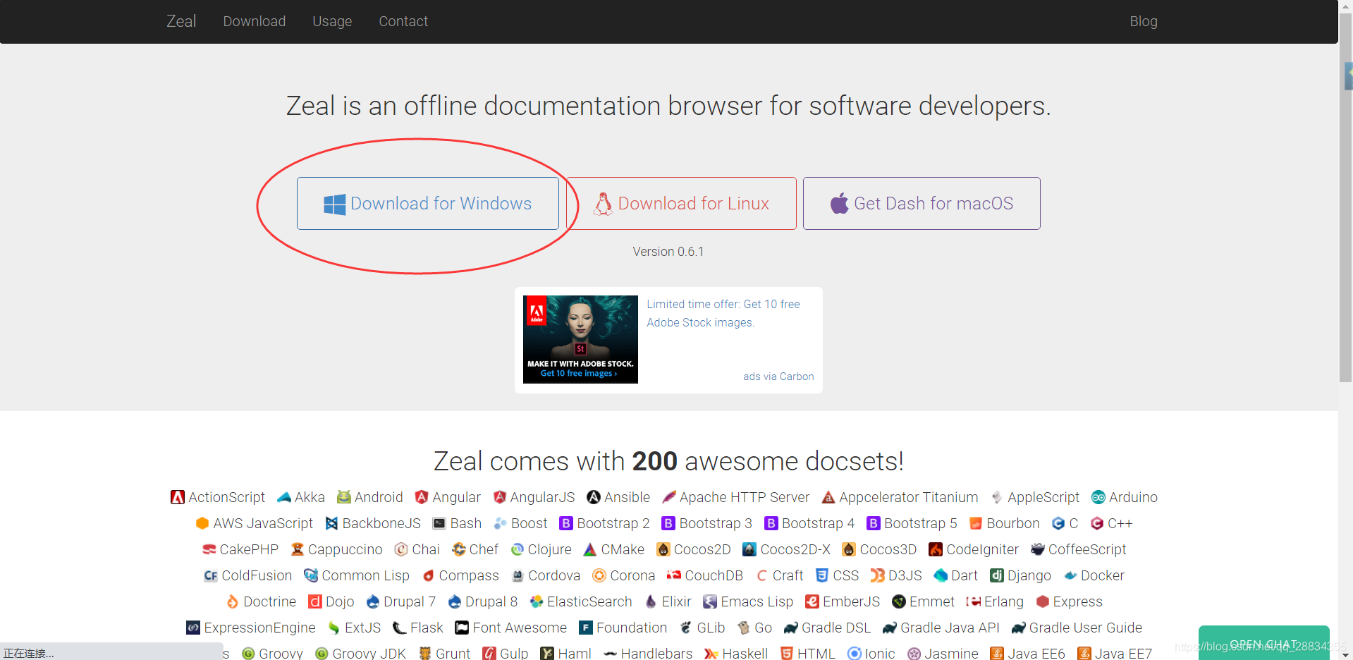This screenshot has height=660, width=1353.
Task: Click the CoffeeScript docset icon
Action: 1038,549
